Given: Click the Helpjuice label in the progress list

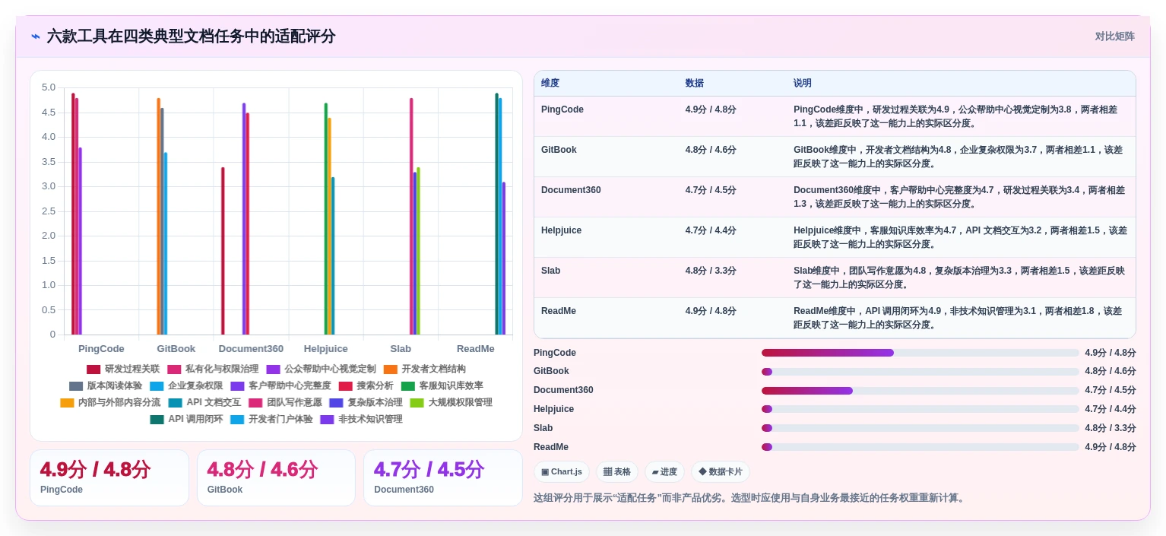Looking at the screenshot, I should pos(554,409).
